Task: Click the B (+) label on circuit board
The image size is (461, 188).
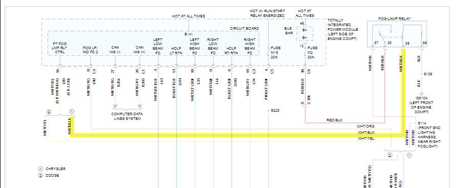Action: [x=188, y=34]
